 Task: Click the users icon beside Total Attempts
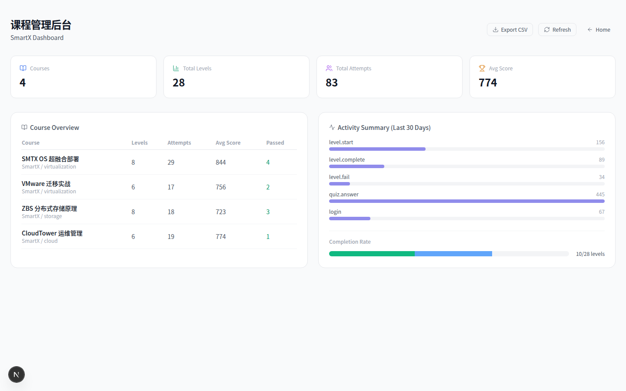[329, 68]
